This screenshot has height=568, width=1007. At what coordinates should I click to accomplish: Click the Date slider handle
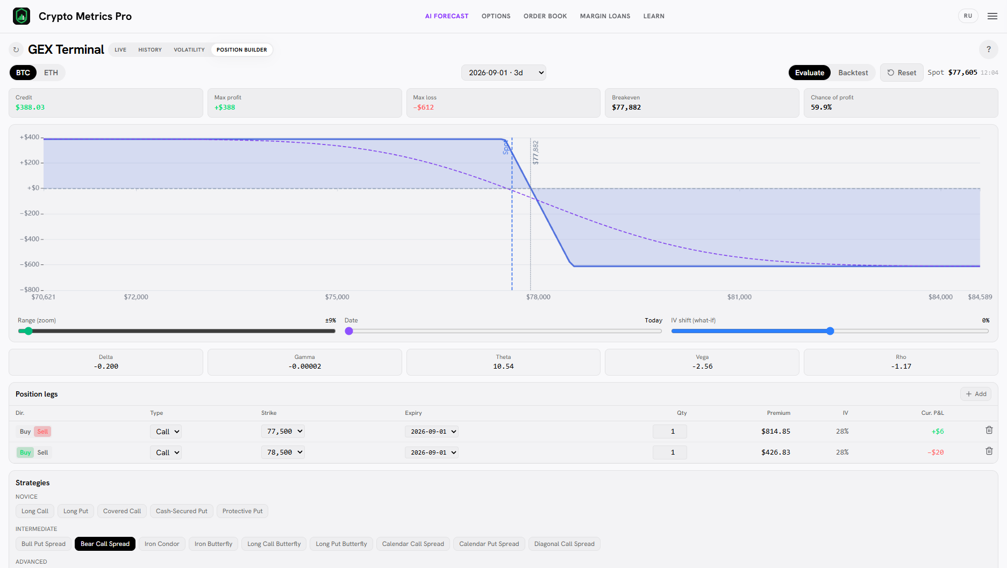[349, 331]
